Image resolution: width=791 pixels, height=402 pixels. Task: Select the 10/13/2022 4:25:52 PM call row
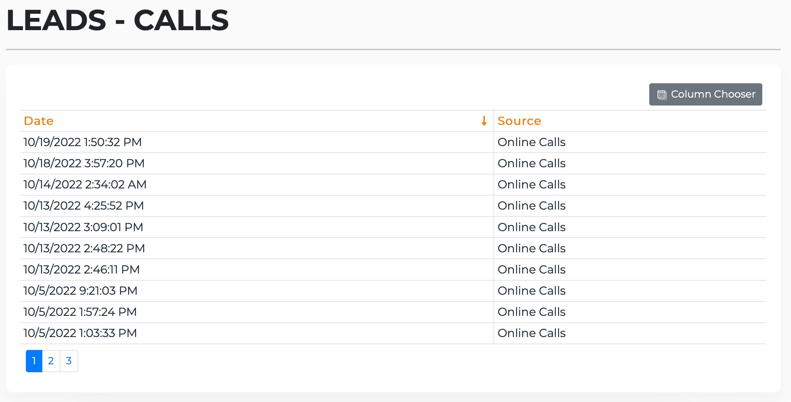pyautogui.click(x=393, y=206)
